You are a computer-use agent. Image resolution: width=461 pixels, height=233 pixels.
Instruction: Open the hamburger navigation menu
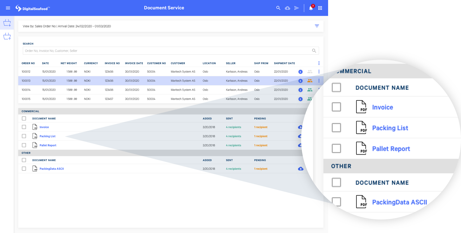pyautogui.click(x=8, y=8)
